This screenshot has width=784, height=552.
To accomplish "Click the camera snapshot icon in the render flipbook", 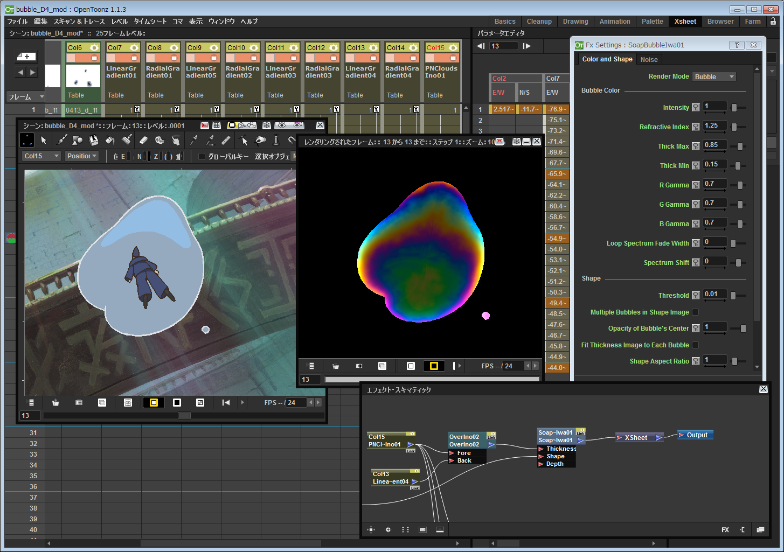I will point(359,366).
